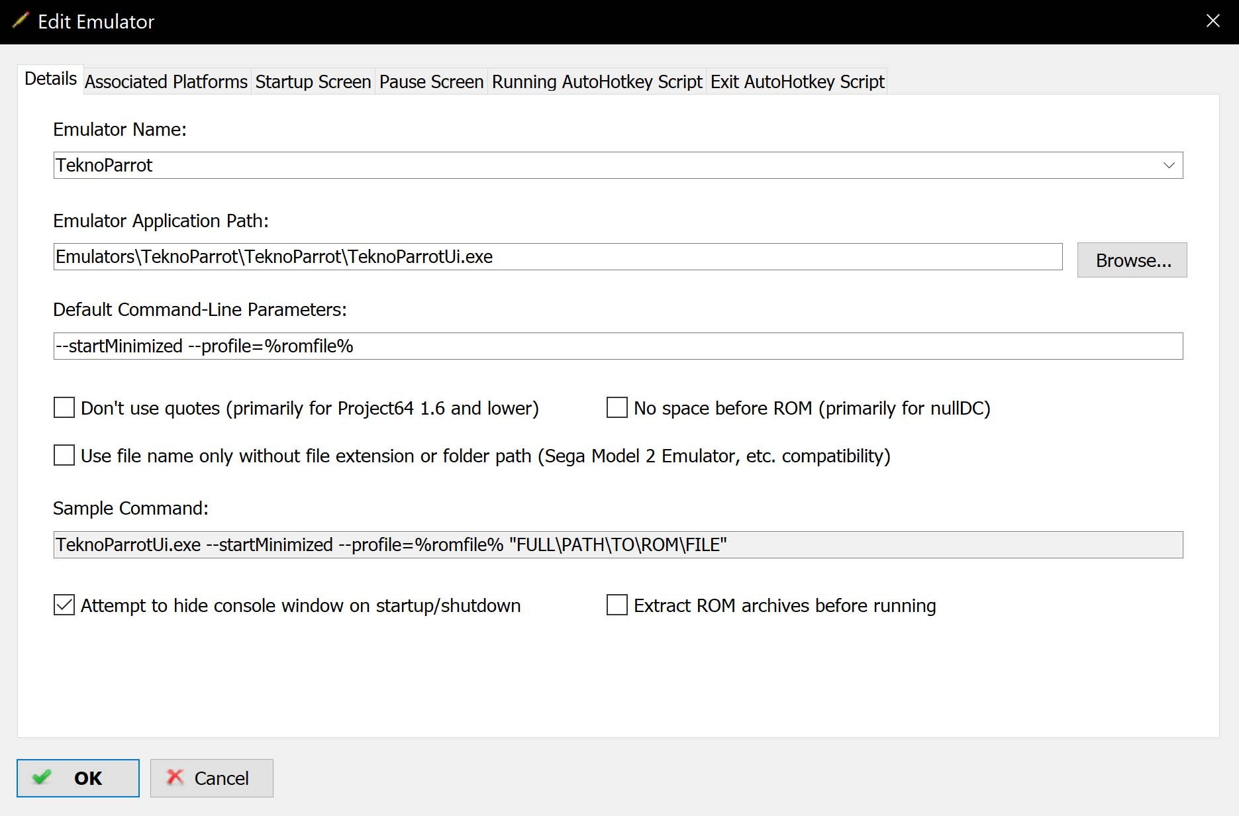Open the Pause Screen tab

(432, 81)
